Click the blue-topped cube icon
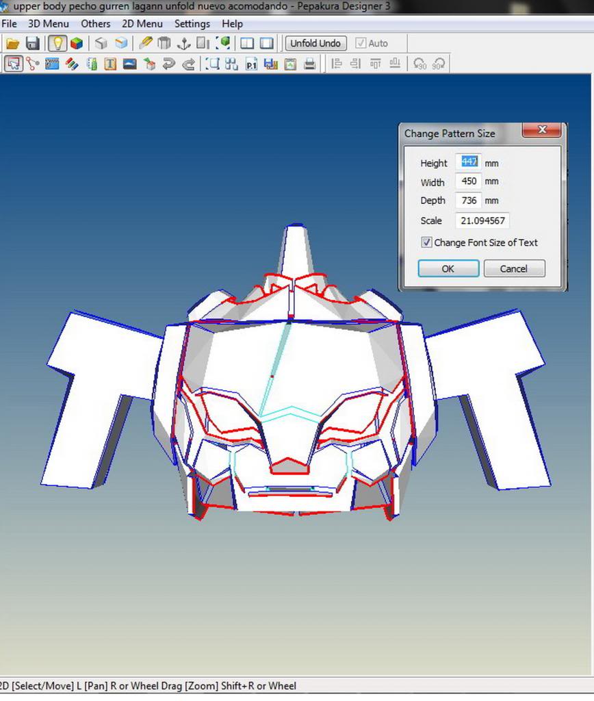The width and height of the screenshot is (594, 701). pyautogui.click(x=121, y=43)
